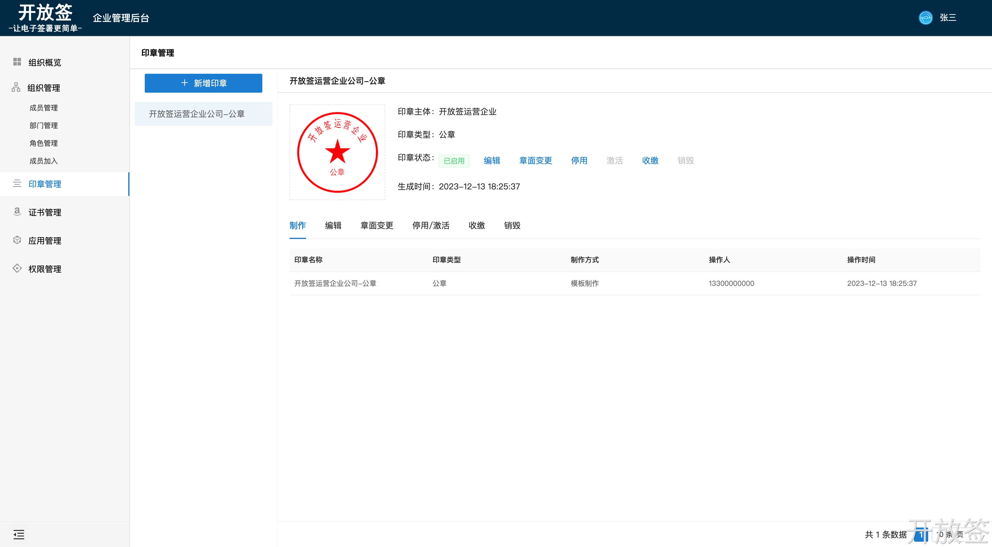Go to 证书管理 in the sidebar

tap(45, 212)
